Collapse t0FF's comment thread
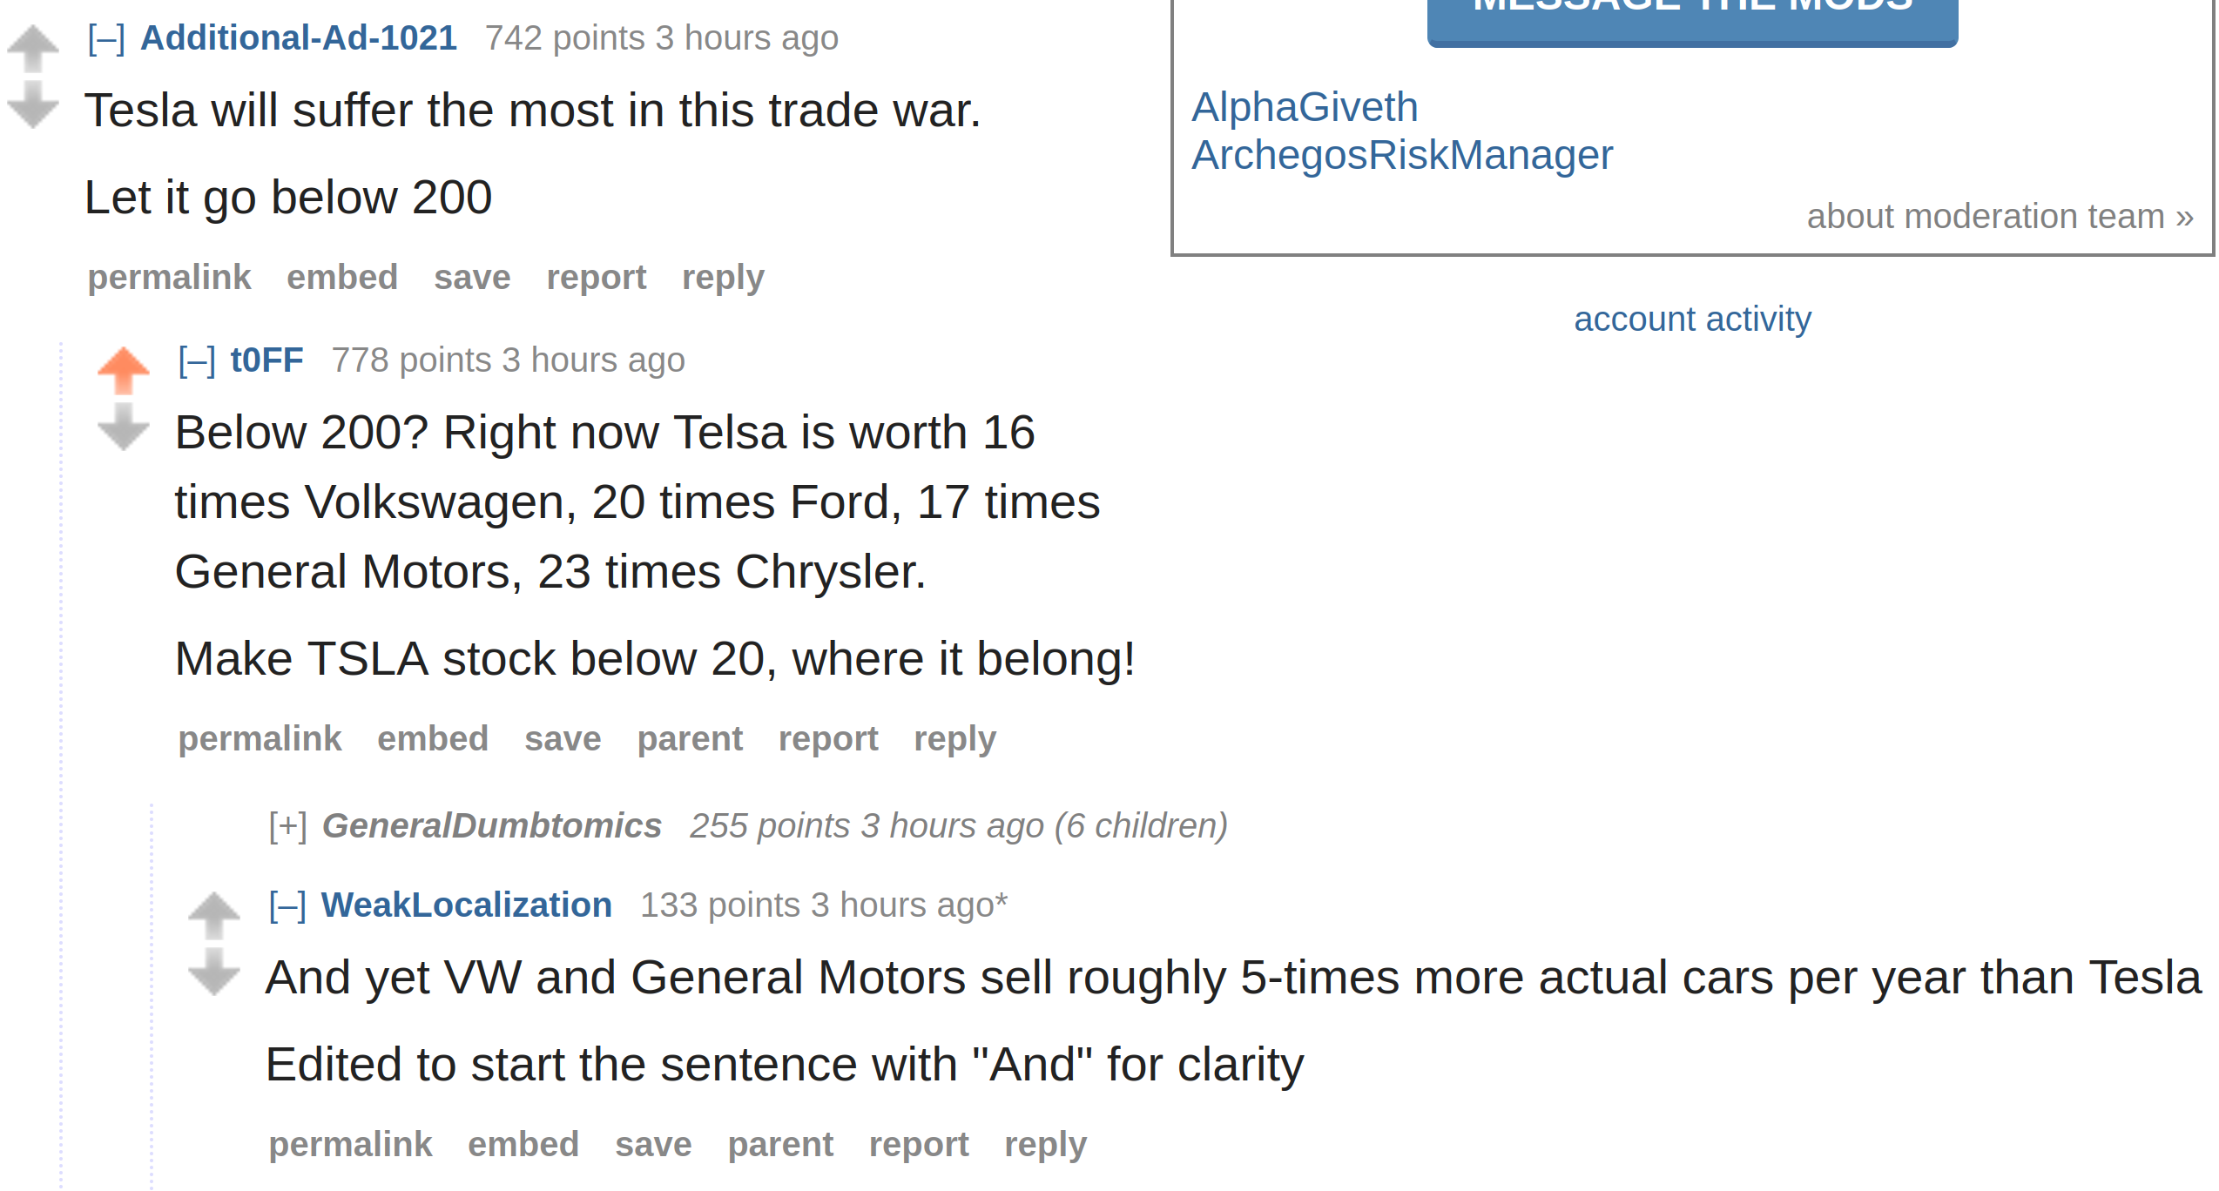 click(197, 360)
